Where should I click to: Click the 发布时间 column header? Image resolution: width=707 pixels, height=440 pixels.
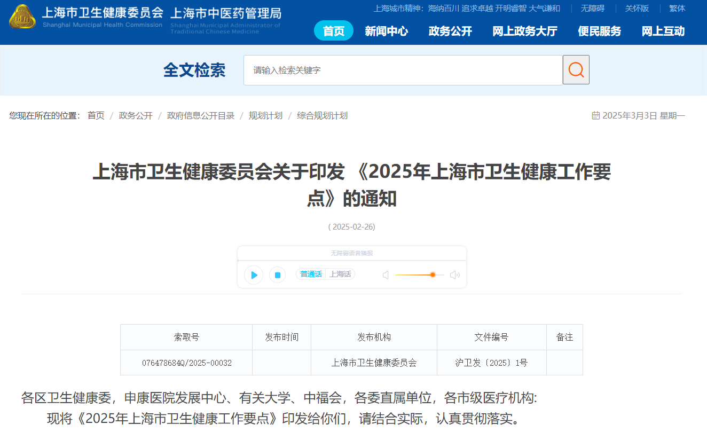pos(281,337)
